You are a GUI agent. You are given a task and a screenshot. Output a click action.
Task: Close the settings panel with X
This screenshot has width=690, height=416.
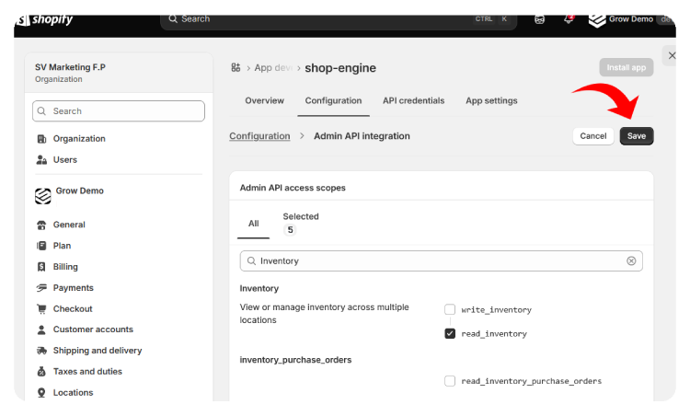(x=672, y=55)
